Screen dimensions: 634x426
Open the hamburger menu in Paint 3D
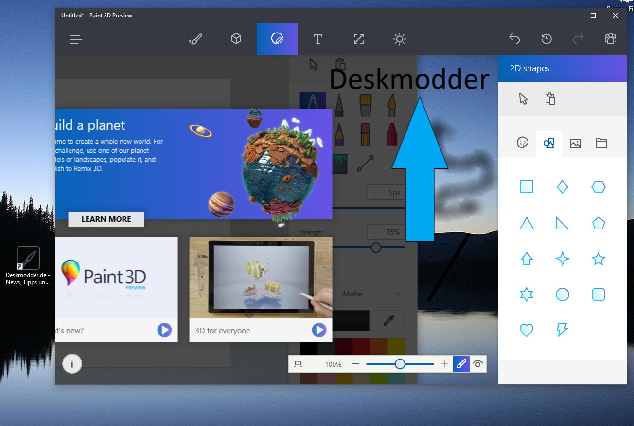pos(76,39)
